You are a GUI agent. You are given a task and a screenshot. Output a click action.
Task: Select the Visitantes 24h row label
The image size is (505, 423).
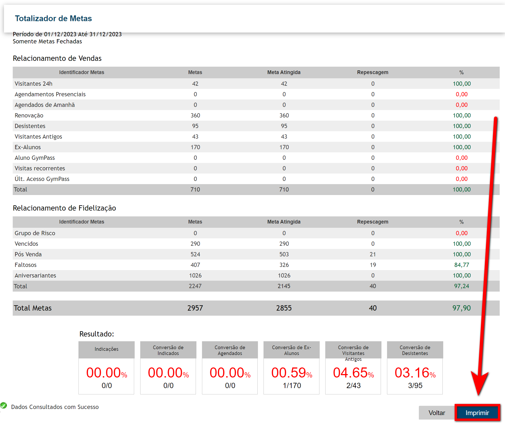(x=34, y=84)
